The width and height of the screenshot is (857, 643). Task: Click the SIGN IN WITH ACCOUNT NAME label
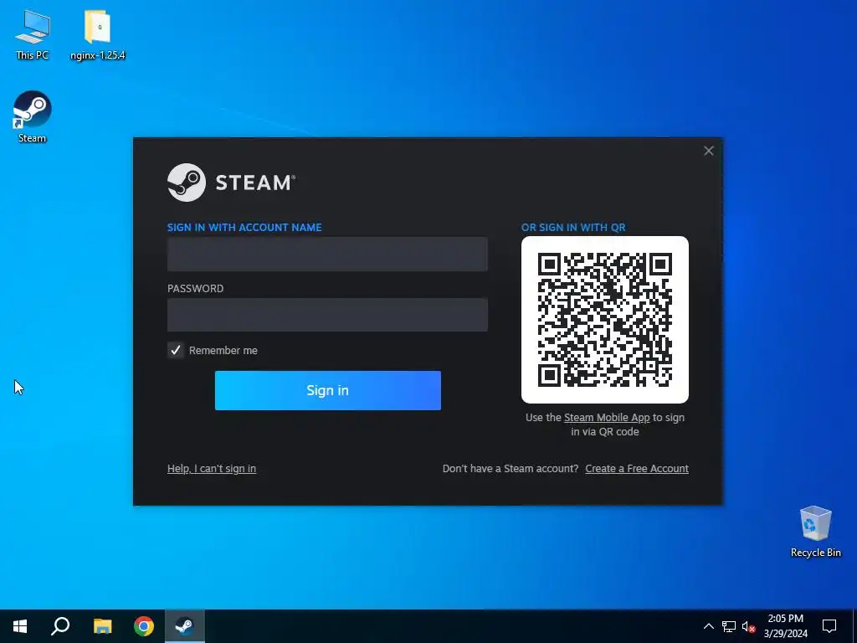pos(244,228)
